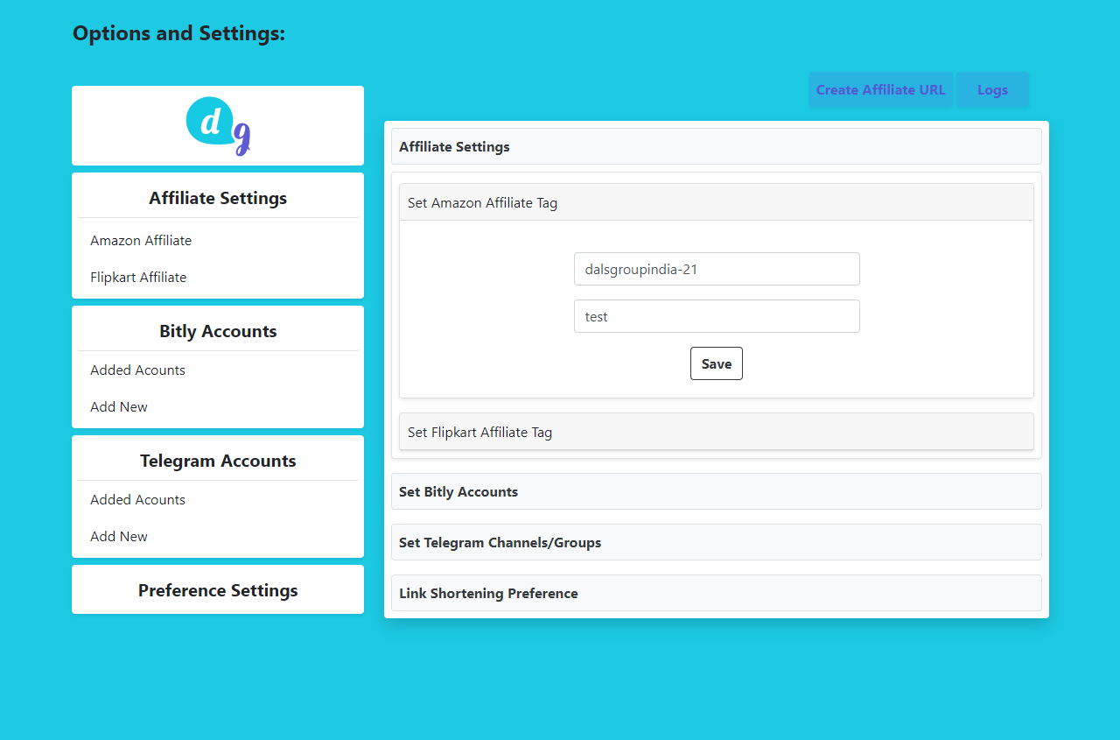1120x740 pixels.
Task: Add New account under Bitly Accounts
Action: [118, 406]
